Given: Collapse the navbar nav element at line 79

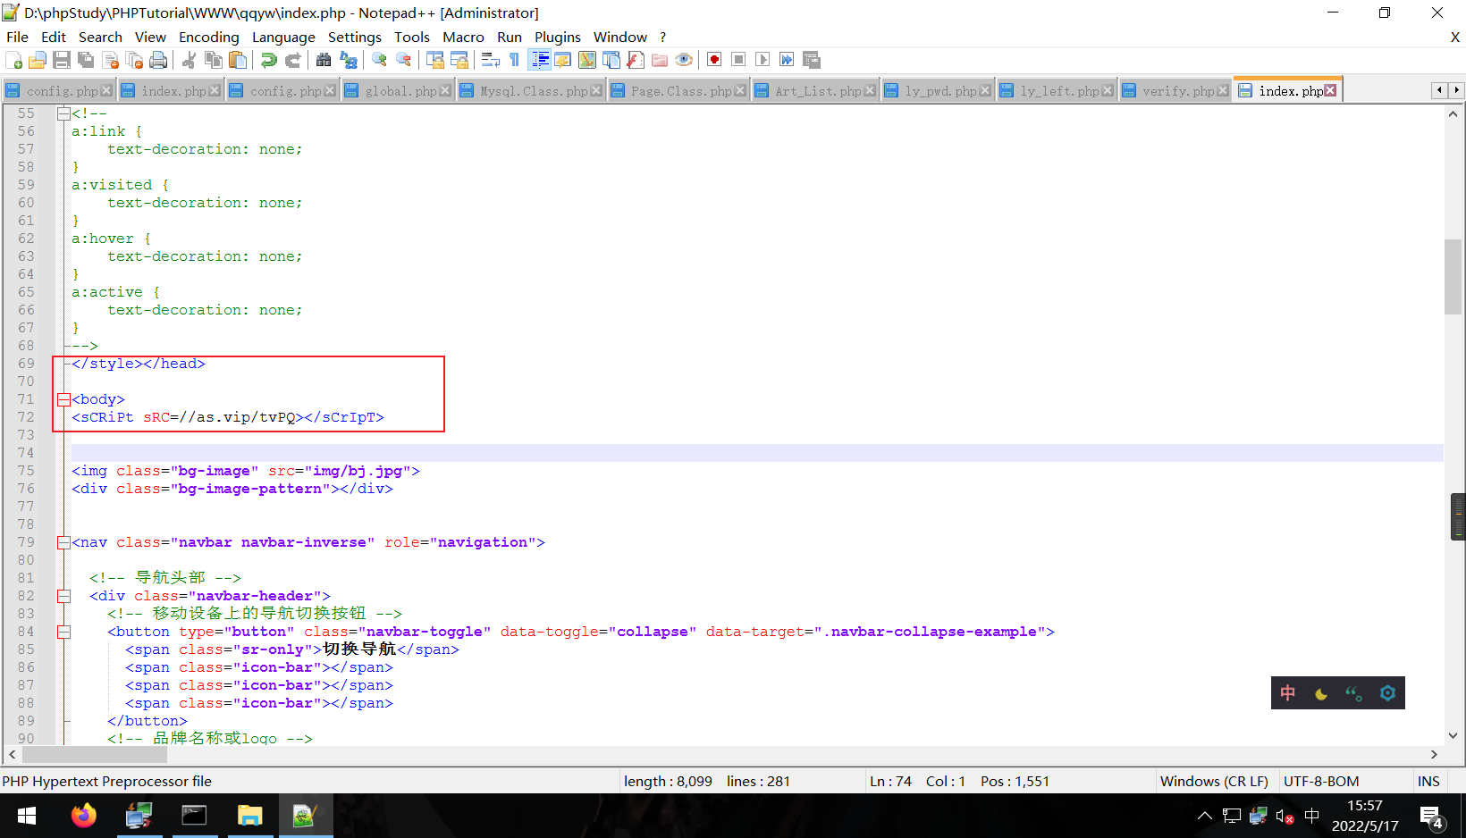Looking at the screenshot, I should click(x=63, y=542).
